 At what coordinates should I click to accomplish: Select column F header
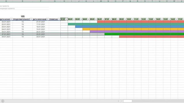(x=41, y=1)
